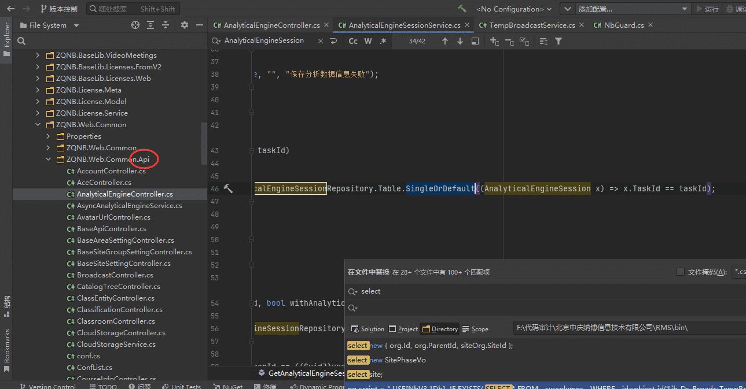Viewport: 746px width, 389px height.
Task: Select Solution scope in replace dialog
Action: pyautogui.click(x=368, y=329)
